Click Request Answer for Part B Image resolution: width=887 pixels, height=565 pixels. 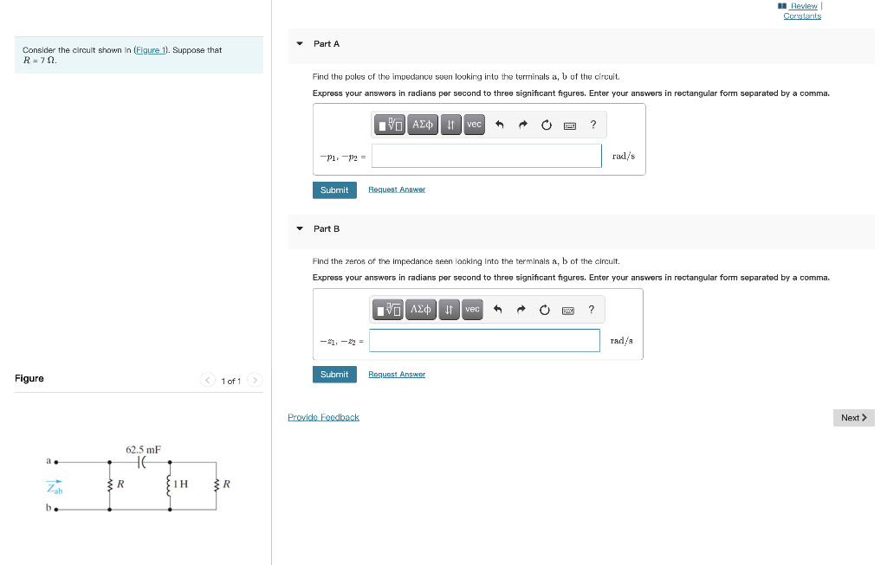pyautogui.click(x=397, y=374)
